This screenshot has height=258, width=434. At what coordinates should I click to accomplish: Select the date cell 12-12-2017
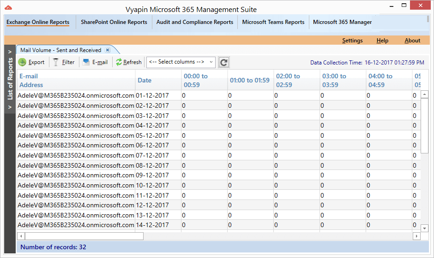coord(158,205)
